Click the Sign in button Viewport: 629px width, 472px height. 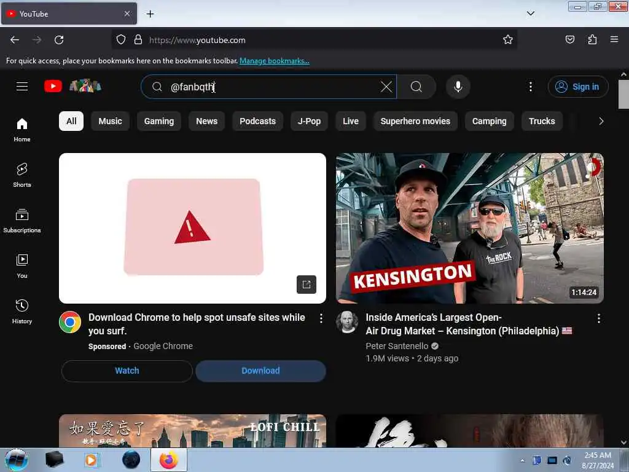point(578,87)
